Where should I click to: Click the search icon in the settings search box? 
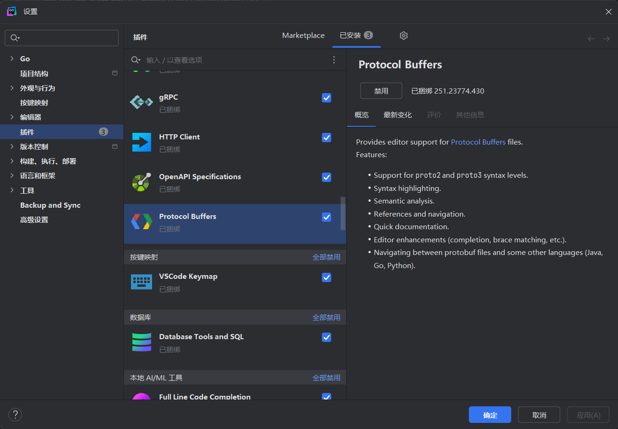(15, 38)
